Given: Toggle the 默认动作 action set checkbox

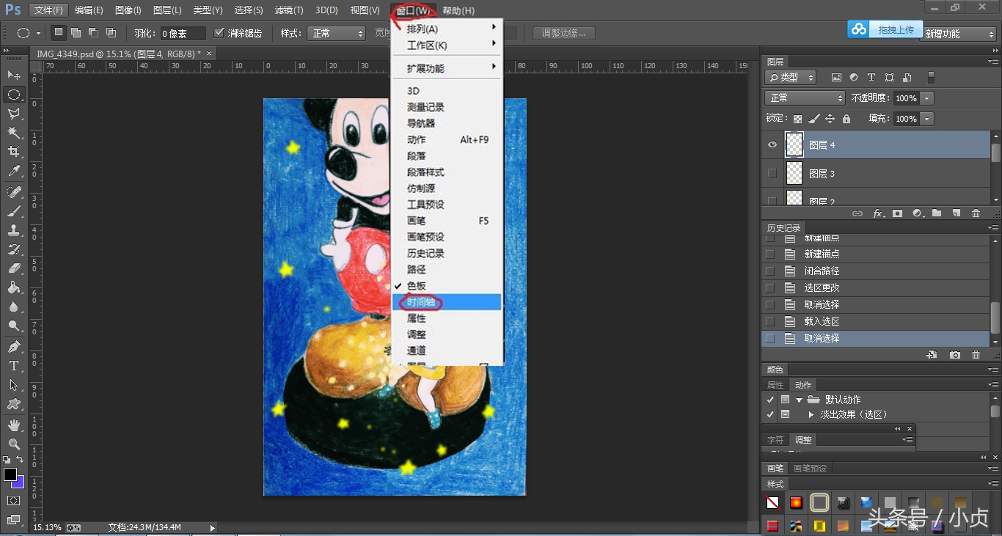Looking at the screenshot, I should pyautogui.click(x=769, y=400).
